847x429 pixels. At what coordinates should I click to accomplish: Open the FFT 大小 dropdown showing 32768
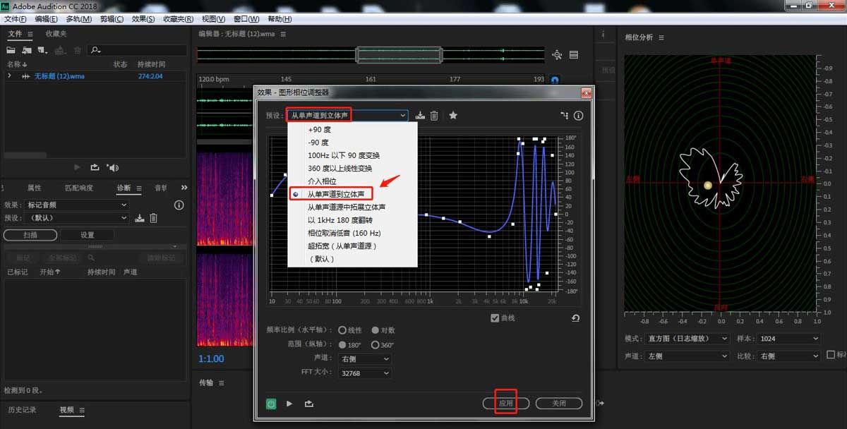point(364,373)
